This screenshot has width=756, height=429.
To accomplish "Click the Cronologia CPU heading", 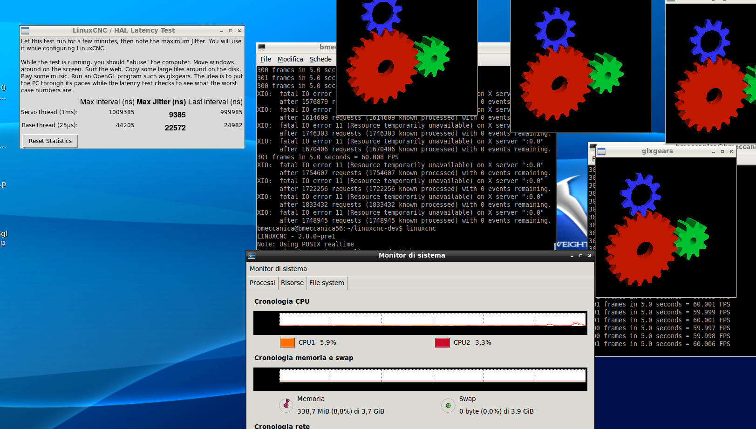I will [x=282, y=301].
